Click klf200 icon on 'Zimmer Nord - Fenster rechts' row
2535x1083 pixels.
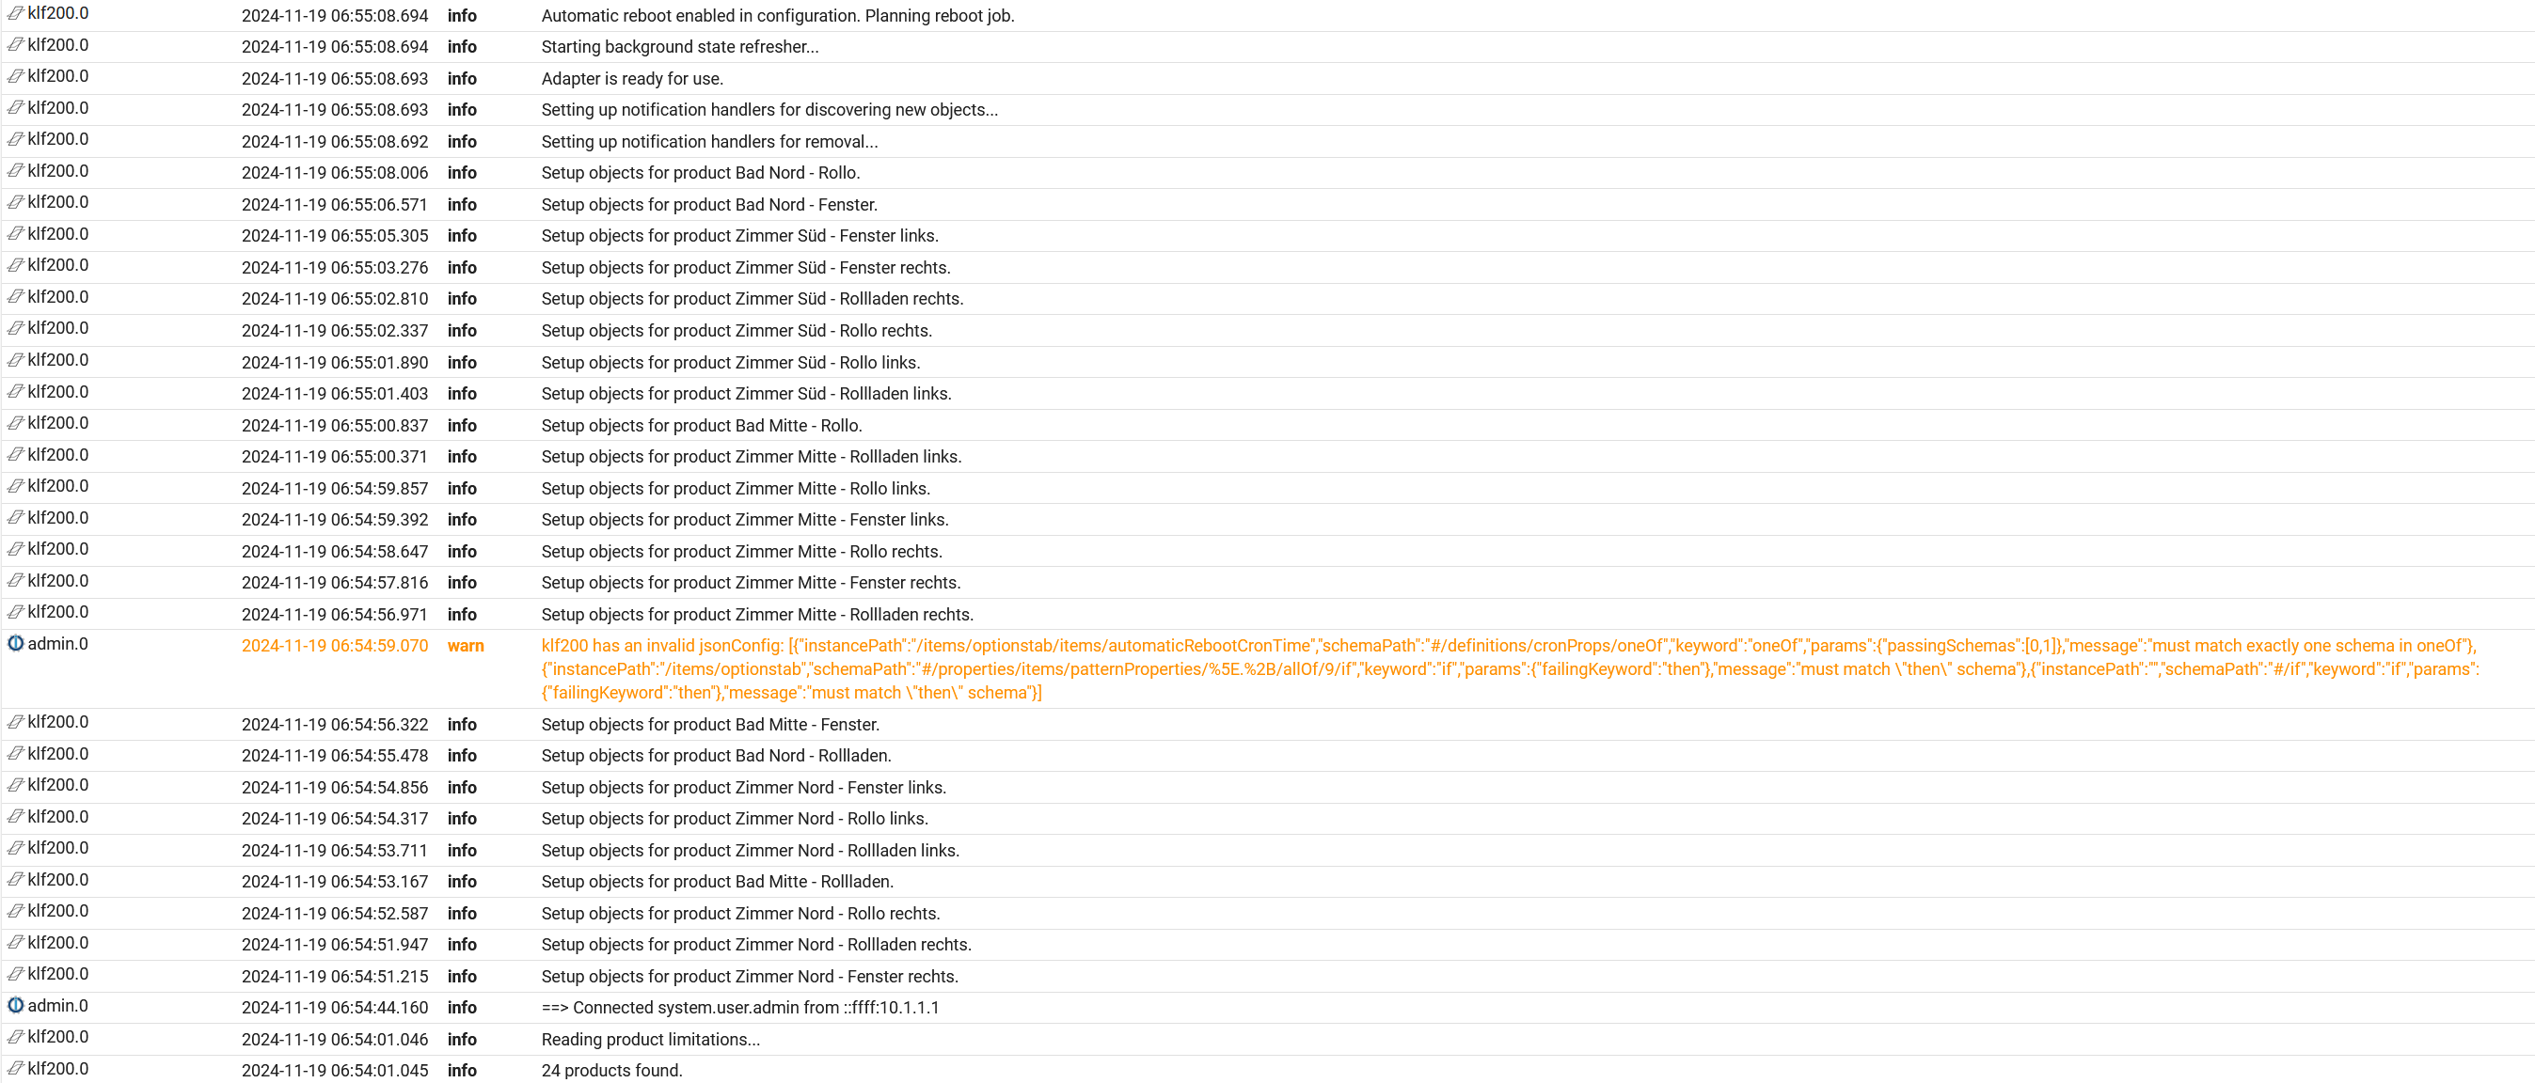coord(16,974)
